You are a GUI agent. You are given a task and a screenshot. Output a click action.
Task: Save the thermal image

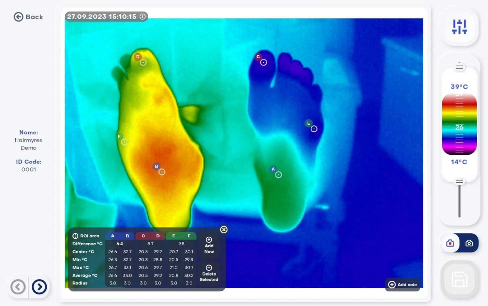pos(459,279)
